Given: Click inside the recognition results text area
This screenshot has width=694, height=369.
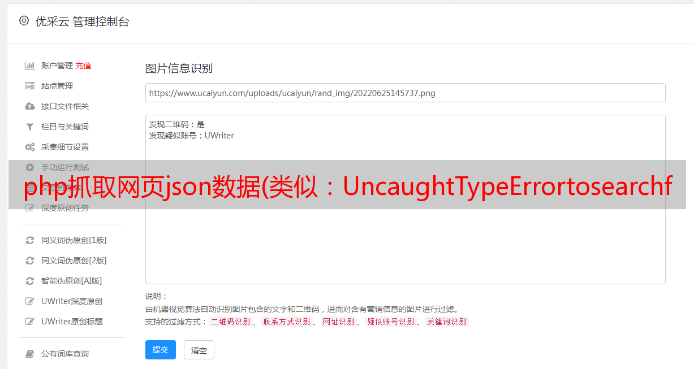Looking at the screenshot, I should (405, 199).
